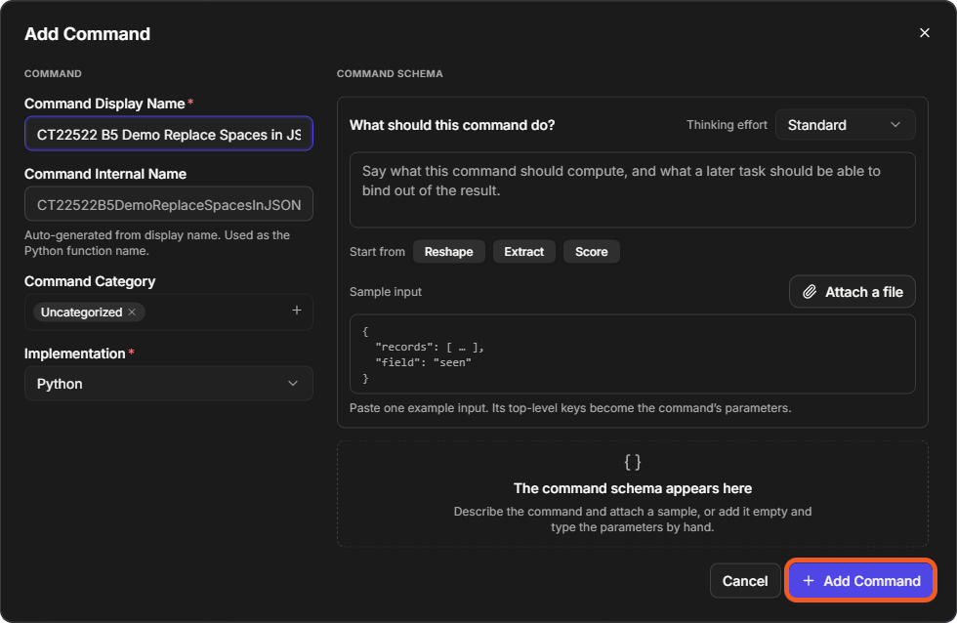Click the curly braces schema placeholder icon
The height and width of the screenshot is (623, 957).
pos(633,463)
